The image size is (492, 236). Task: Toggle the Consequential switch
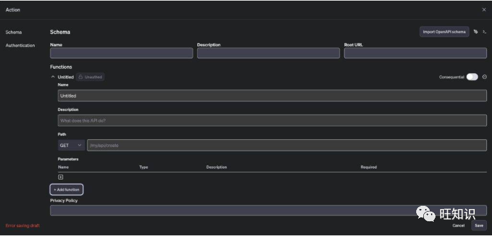coord(472,77)
